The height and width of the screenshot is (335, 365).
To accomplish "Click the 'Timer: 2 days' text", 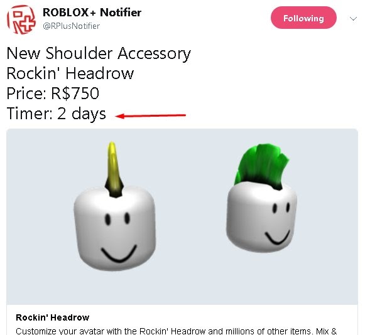I will point(56,114).
